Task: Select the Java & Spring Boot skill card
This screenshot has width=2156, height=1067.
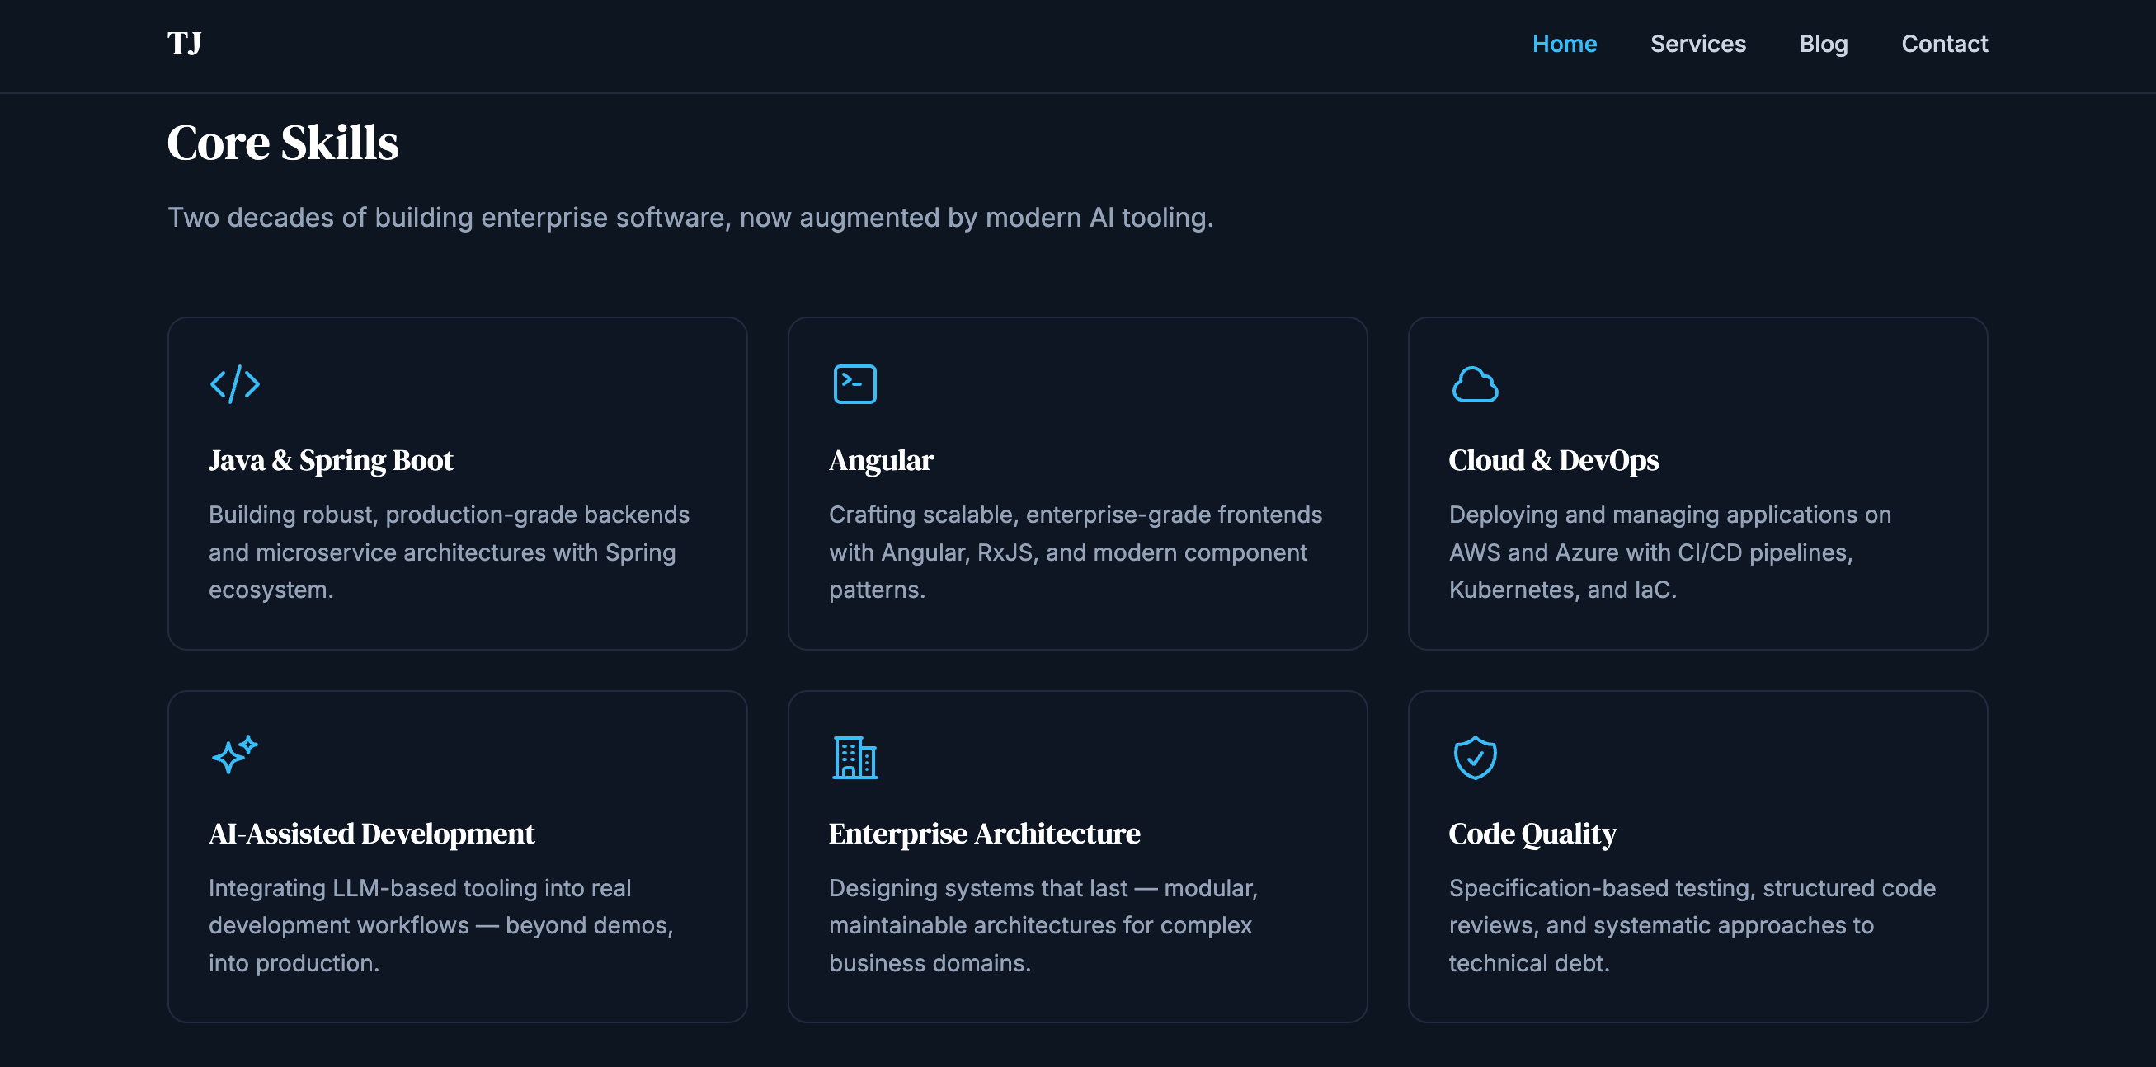Action: tap(458, 482)
